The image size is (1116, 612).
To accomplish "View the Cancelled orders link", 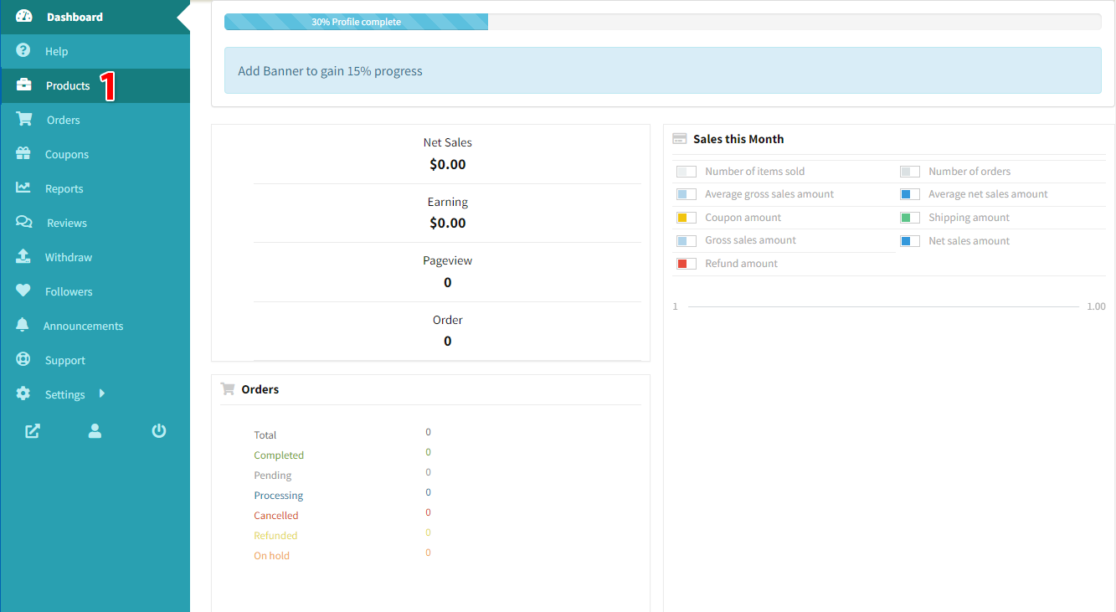I will point(276,516).
